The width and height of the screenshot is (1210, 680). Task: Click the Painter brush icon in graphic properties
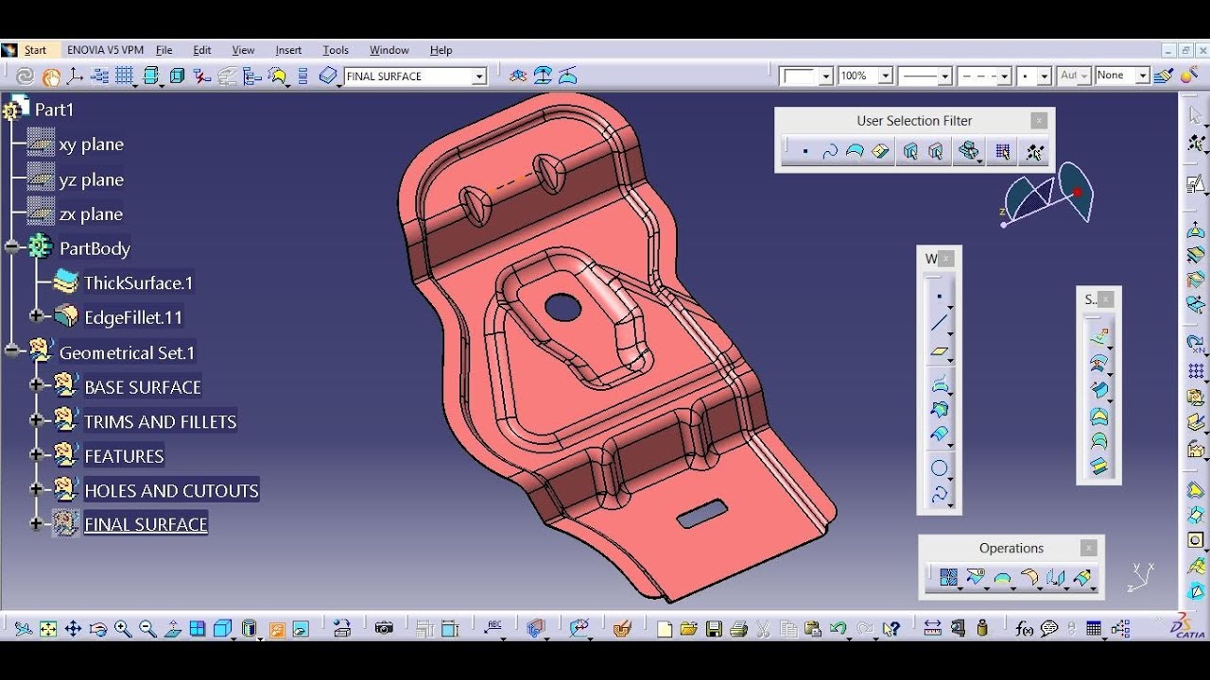click(x=1164, y=76)
